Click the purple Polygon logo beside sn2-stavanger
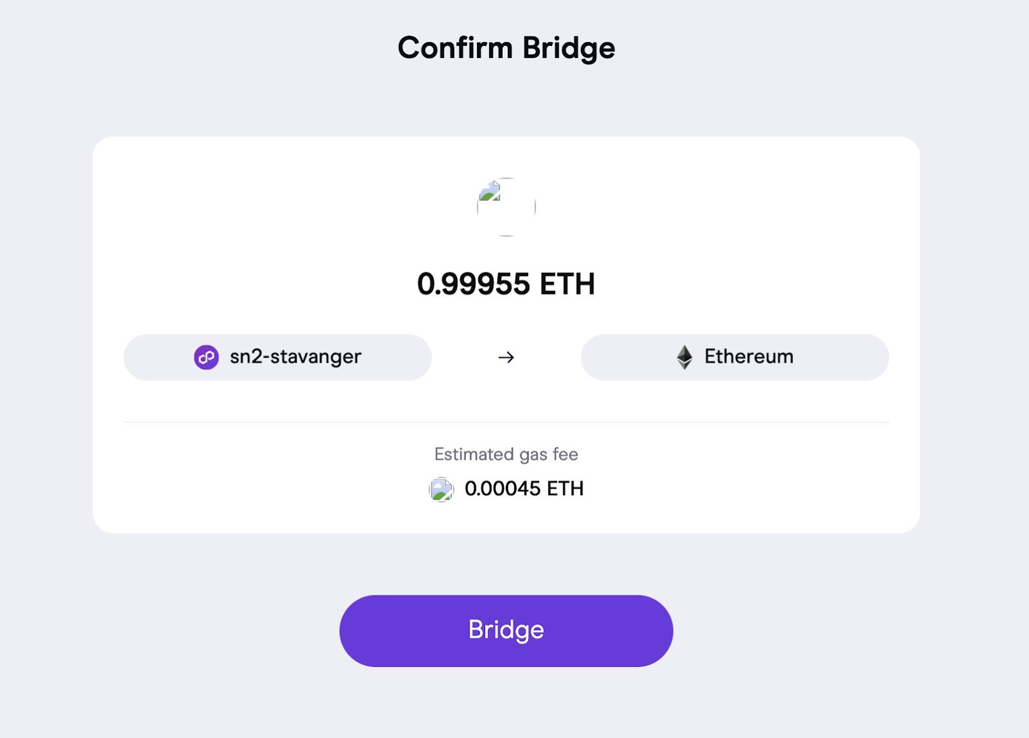1029x738 pixels. tap(206, 357)
